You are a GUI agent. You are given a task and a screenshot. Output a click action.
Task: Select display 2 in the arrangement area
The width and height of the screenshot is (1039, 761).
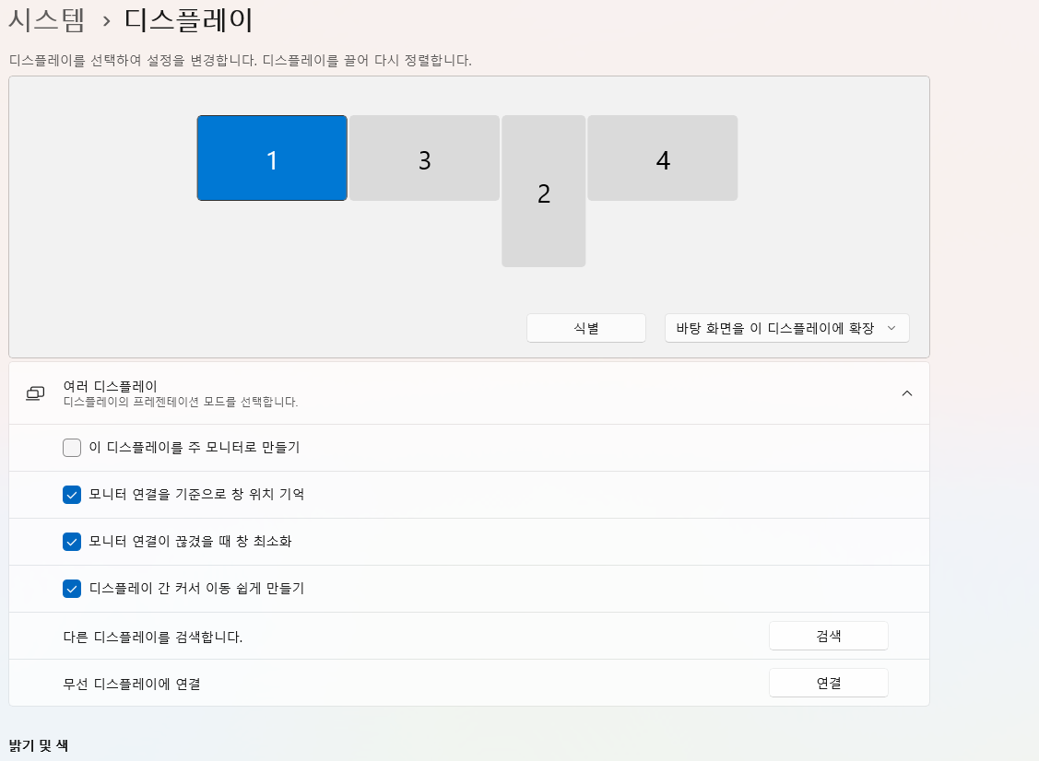click(x=543, y=193)
